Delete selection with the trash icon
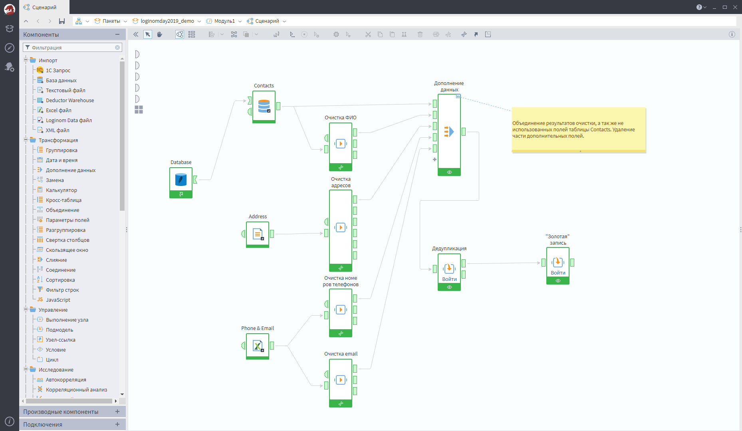The width and height of the screenshot is (742, 431). pos(420,34)
